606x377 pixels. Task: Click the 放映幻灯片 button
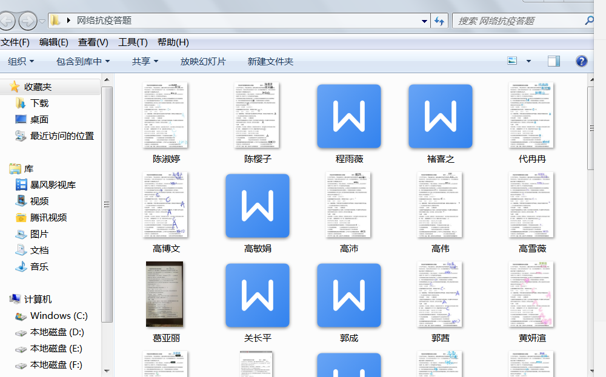[203, 61]
